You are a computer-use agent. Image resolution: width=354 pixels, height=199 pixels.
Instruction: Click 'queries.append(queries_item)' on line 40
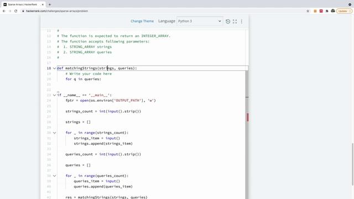coord(103,187)
